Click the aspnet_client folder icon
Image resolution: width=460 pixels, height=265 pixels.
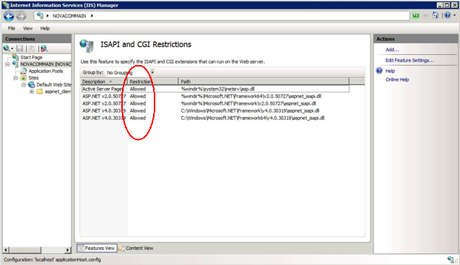[40, 92]
